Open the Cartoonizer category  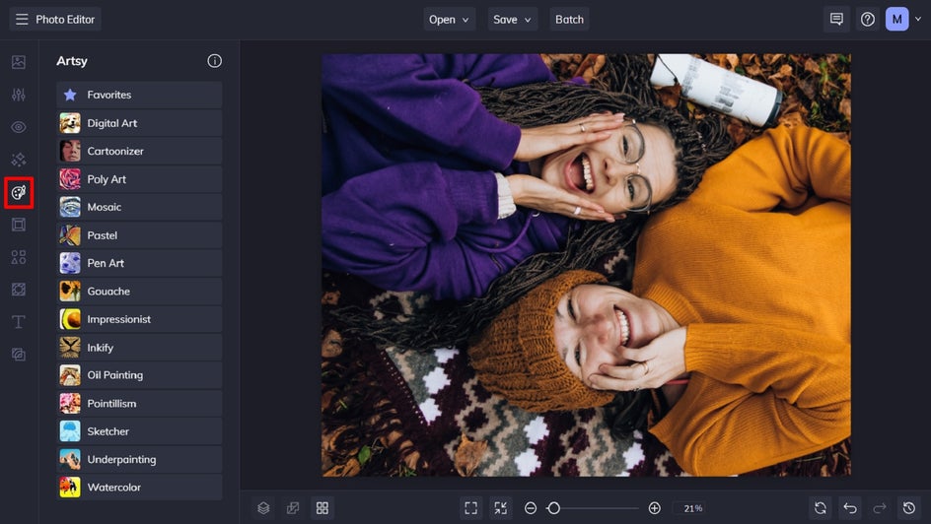pyautogui.click(x=139, y=151)
